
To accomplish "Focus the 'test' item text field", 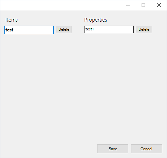I will tap(29, 30).
